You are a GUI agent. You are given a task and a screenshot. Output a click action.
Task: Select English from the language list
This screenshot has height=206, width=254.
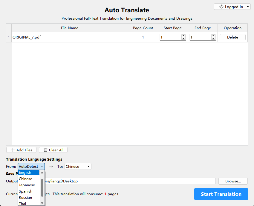coord(28,173)
